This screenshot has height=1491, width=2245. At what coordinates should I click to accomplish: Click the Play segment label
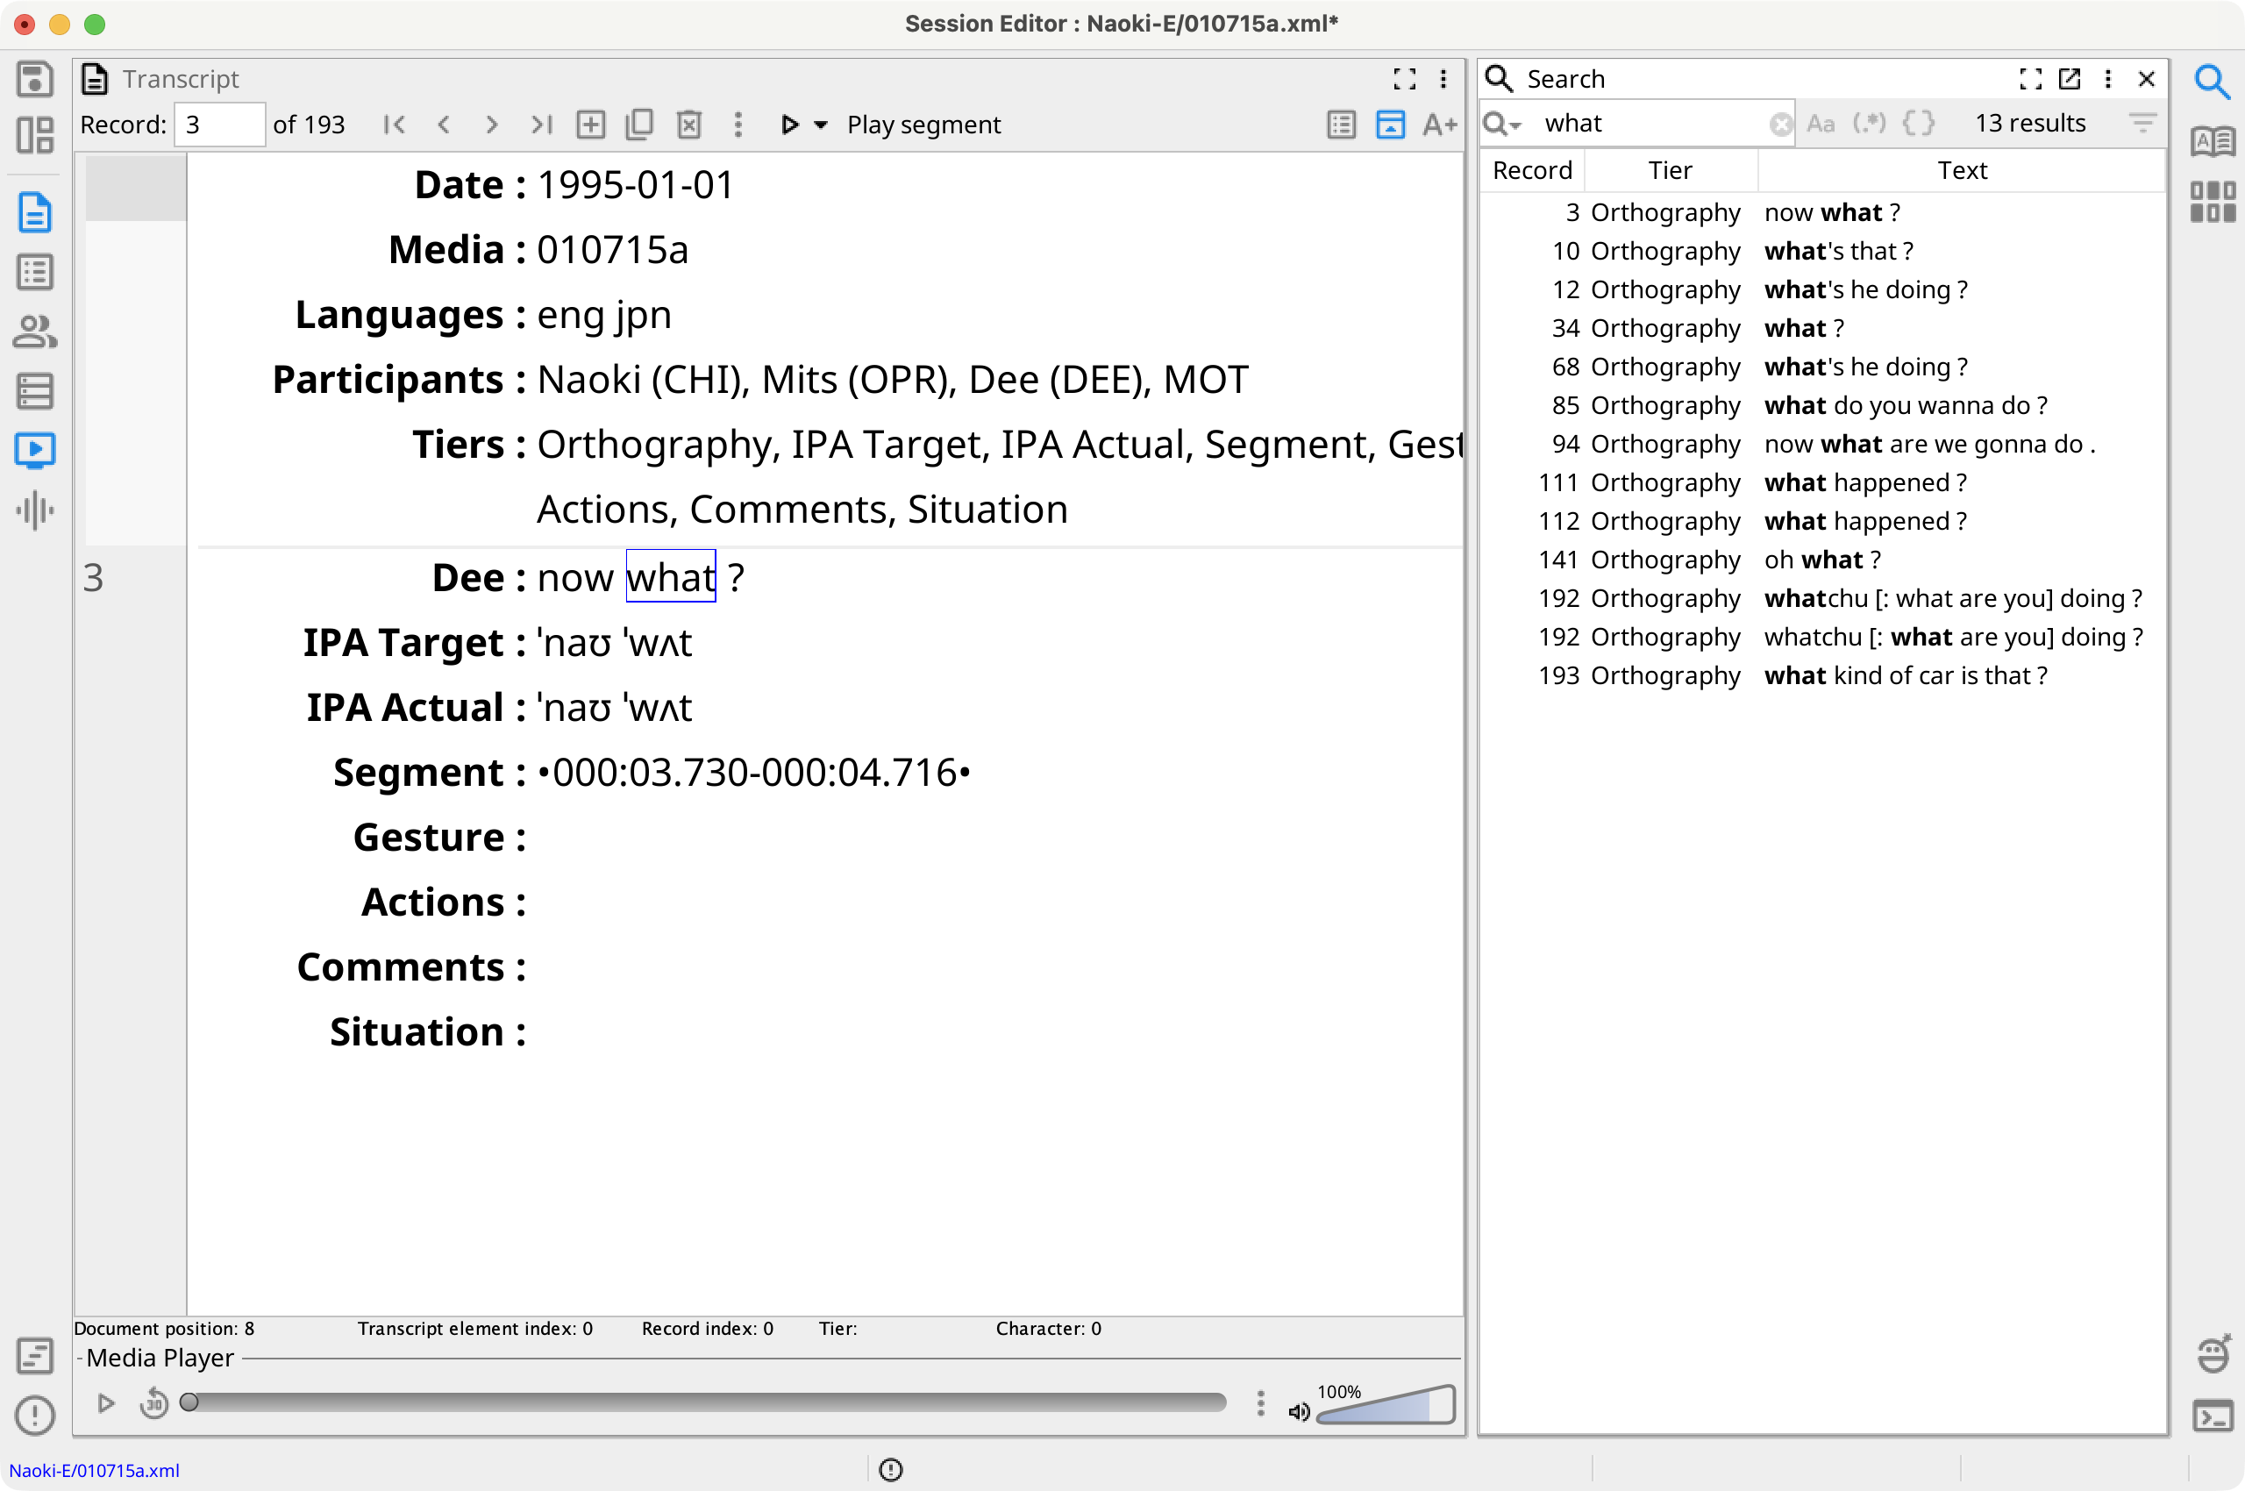923,125
